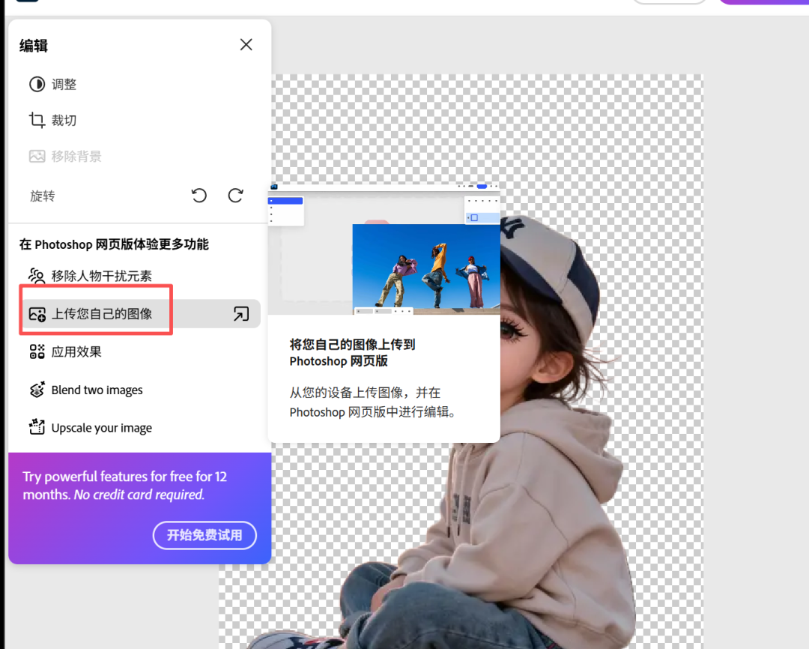This screenshot has height=649, width=809.
Task: Click the upload image icon in highlighted row
Action: (36, 313)
